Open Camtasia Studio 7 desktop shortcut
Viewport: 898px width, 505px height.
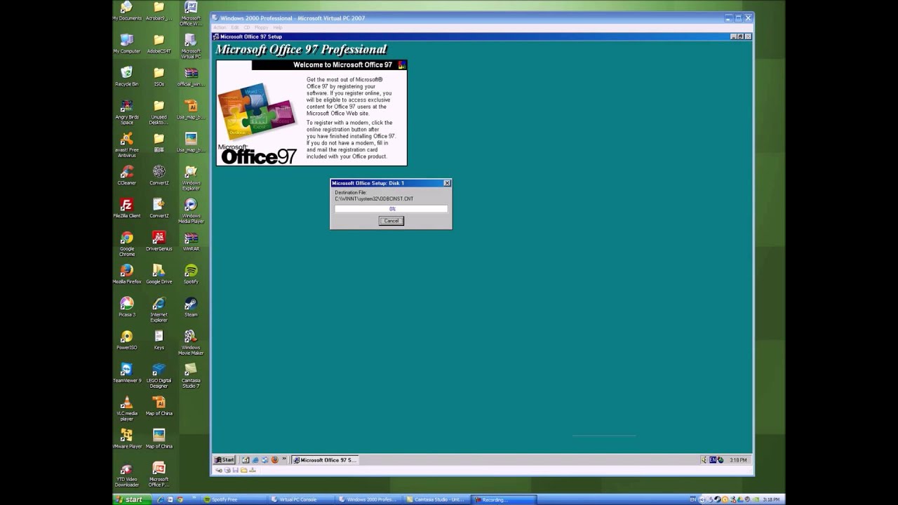click(x=191, y=370)
